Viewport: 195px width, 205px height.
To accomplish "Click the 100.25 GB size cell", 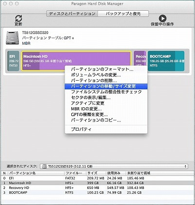I will (96, 192).
